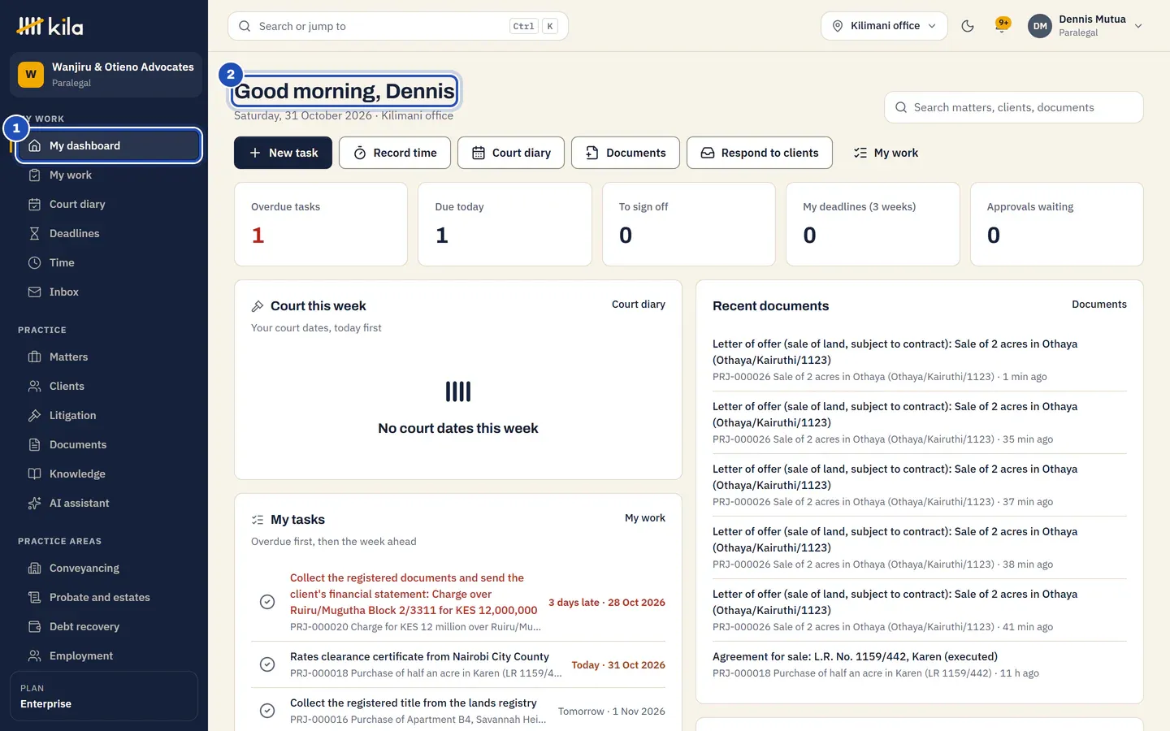Screen dimensions: 1170x731
Task: Click the DM avatar circle
Action: [x=1040, y=26]
